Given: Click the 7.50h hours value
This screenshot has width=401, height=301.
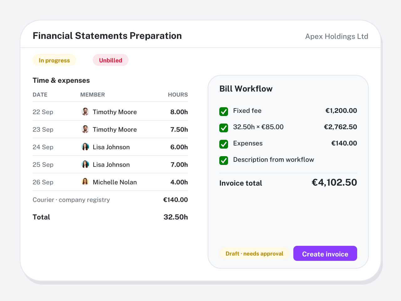Looking at the screenshot, I should [x=179, y=129].
